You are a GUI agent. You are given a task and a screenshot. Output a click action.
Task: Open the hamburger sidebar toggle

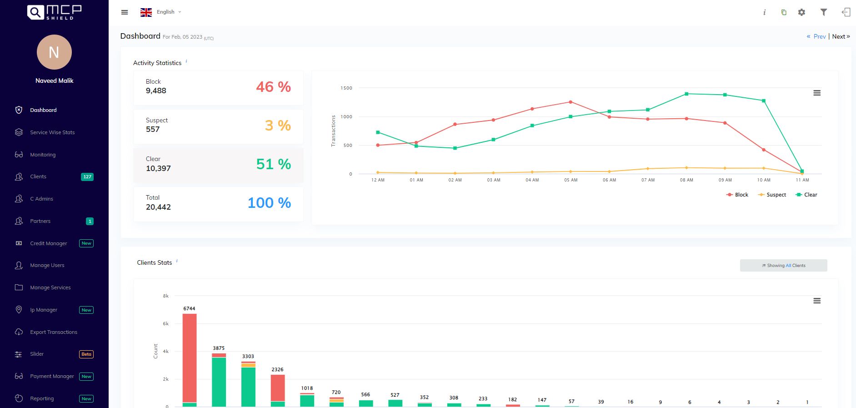click(x=125, y=12)
